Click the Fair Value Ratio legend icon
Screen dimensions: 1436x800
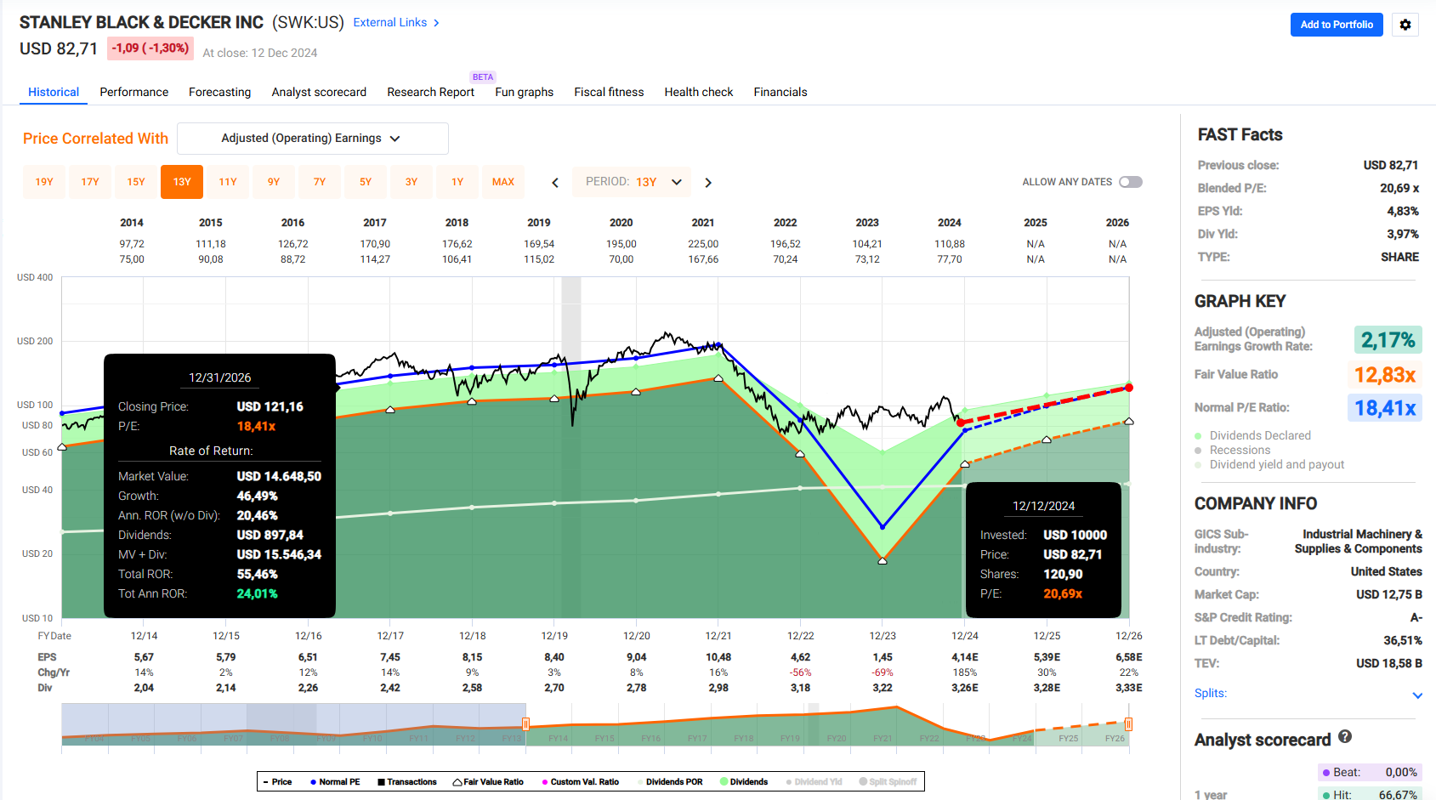click(x=457, y=782)
